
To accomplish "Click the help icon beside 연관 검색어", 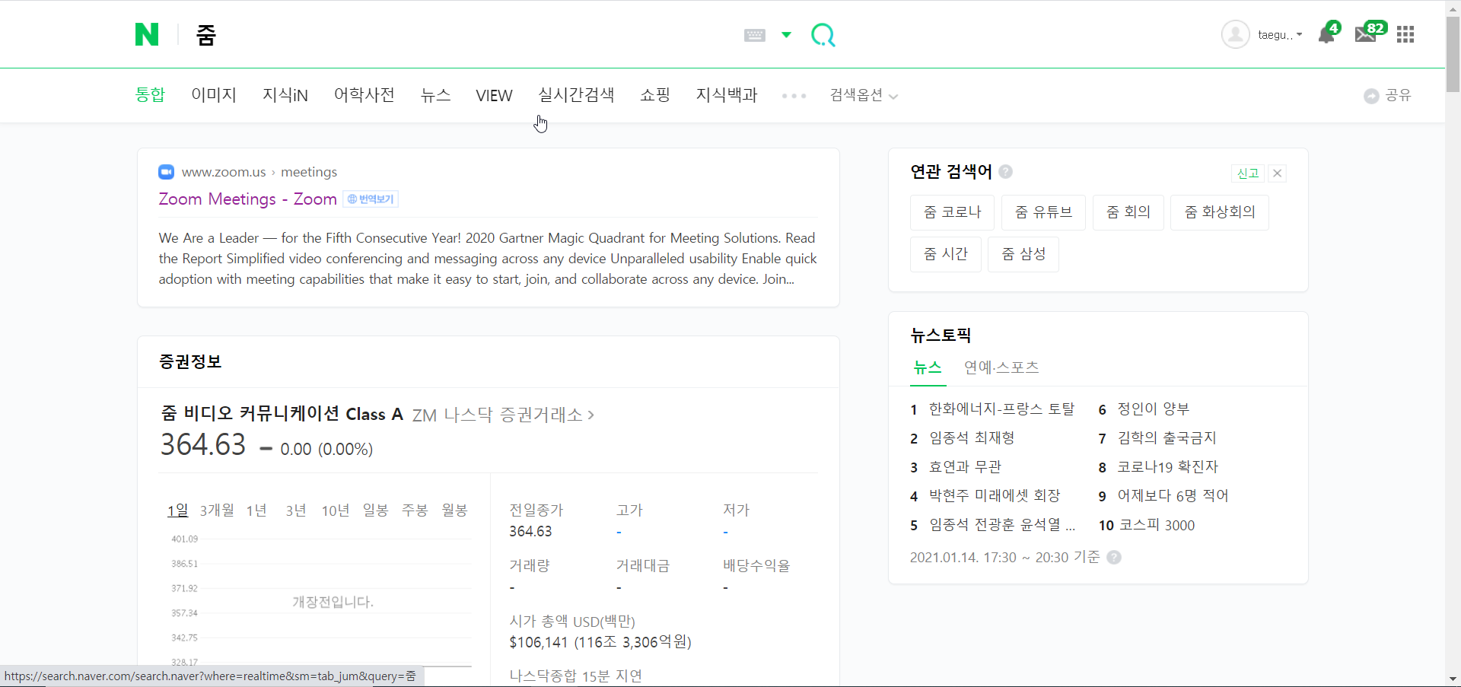I will pyautogui.click(x=1006, y=172).
